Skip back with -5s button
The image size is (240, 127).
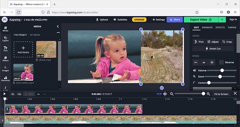(13, 94)
